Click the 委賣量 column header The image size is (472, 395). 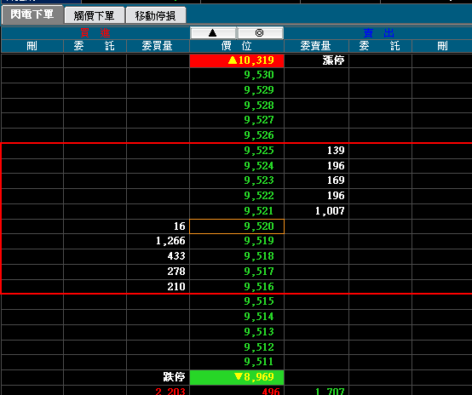316,46
